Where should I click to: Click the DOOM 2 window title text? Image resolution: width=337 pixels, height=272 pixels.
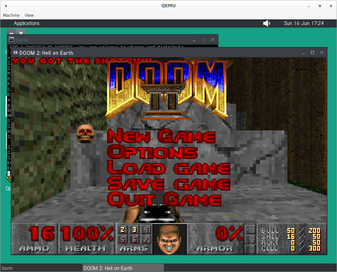[x=46, y=53]
